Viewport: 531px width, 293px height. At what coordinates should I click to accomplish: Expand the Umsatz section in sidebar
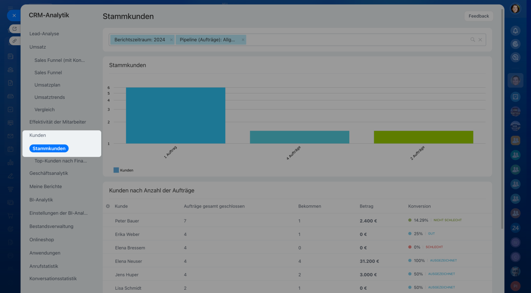[38, 47]
